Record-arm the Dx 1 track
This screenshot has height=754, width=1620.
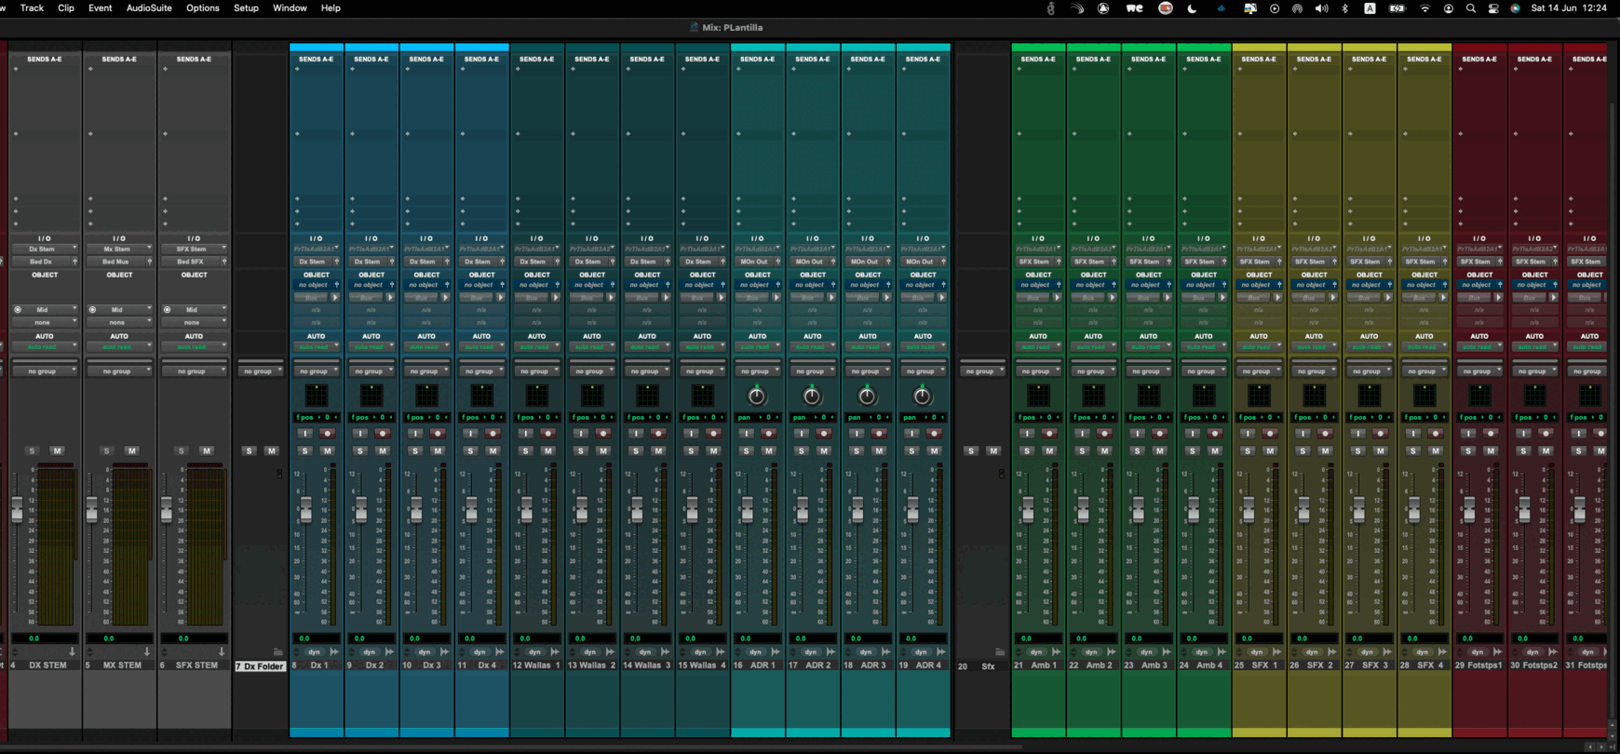(x=328, y=433)
